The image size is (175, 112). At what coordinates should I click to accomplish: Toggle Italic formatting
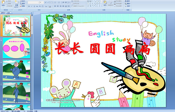coord(31,6)
